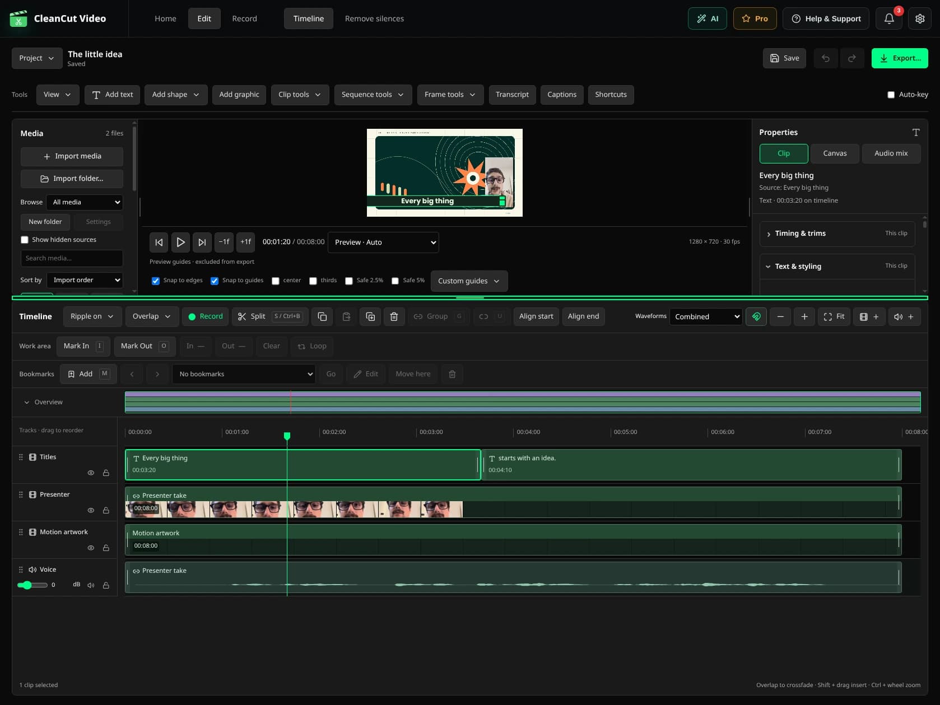
Task: Click the duplicate clip icon
Action: [x=370, y=316]
